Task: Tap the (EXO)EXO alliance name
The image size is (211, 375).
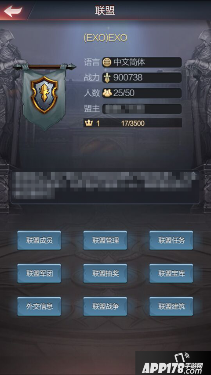Action: point(105,38)
